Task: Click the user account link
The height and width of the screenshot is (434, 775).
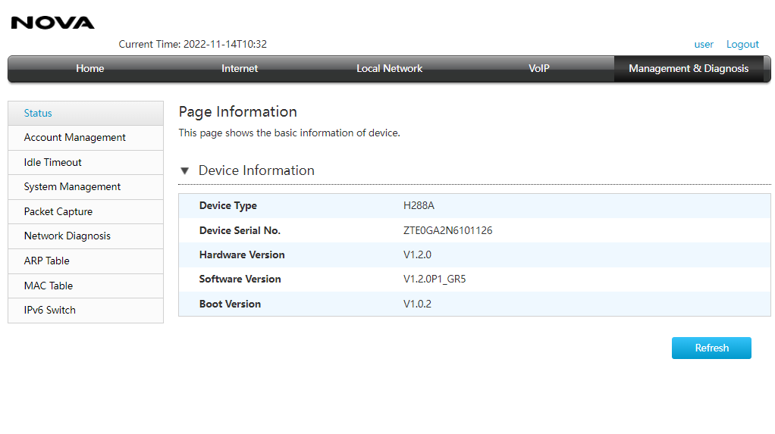Action: click(704, 45)
